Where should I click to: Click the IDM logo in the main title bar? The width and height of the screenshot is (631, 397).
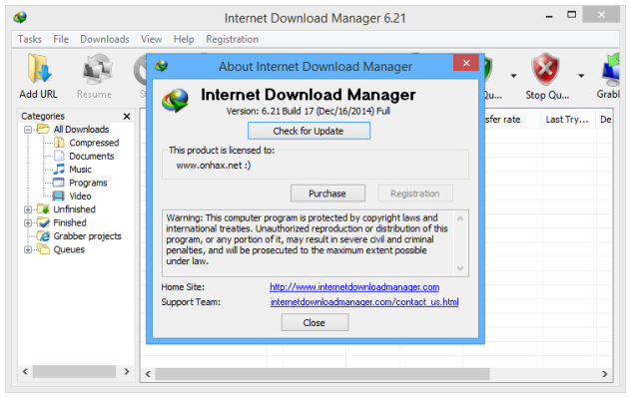[20, 17]
